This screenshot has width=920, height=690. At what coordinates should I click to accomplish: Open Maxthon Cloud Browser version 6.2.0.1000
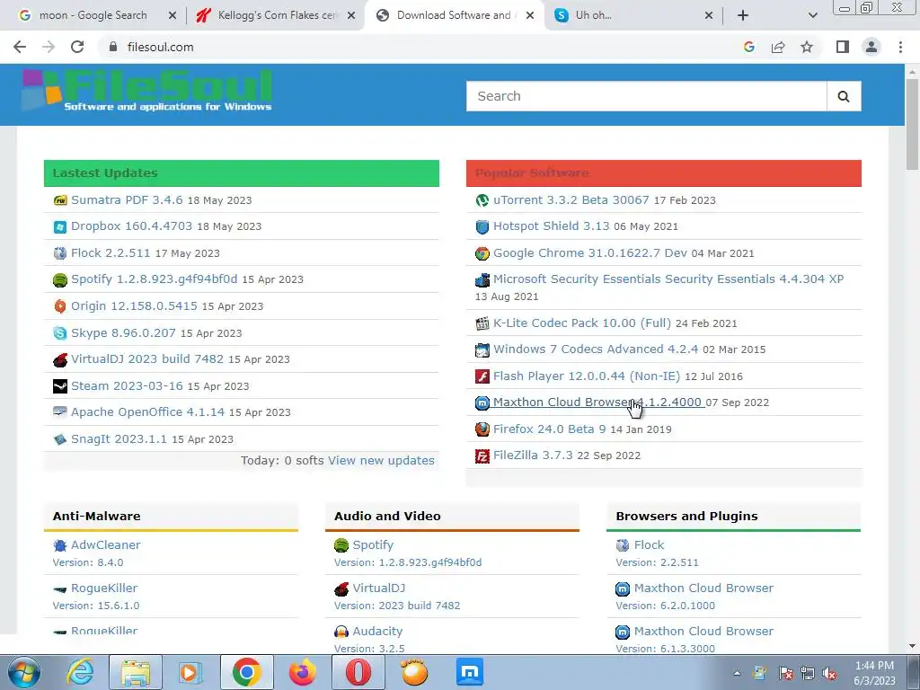tap(703, 588)
